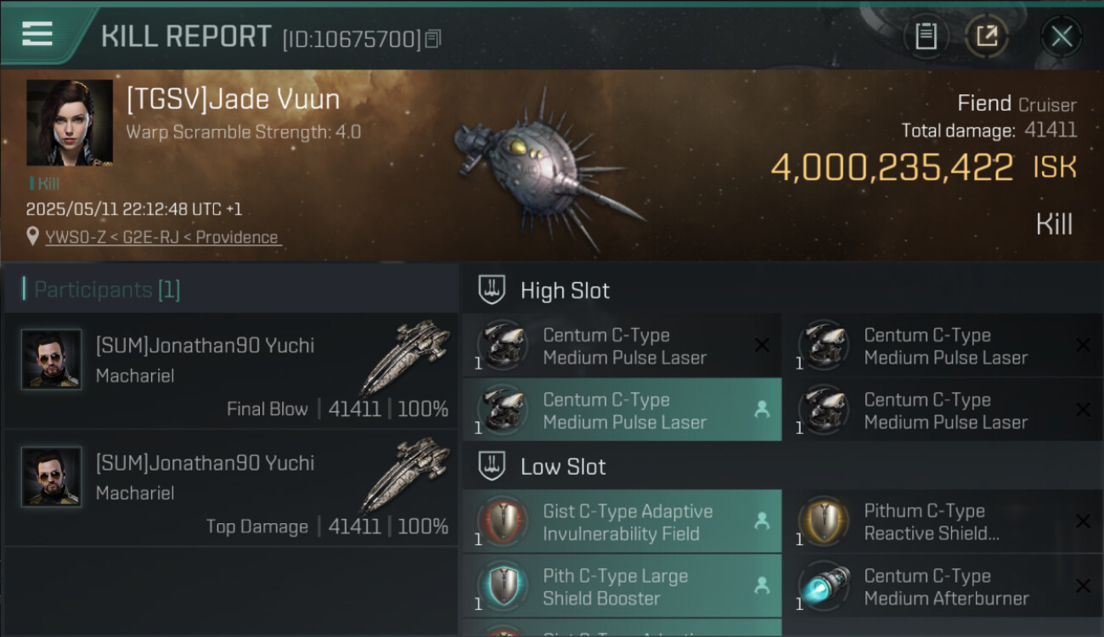The width and height of the screenshot is (1104, 637).
Task: Select Top Damage participant entry
Action: [x=231, y=488]
